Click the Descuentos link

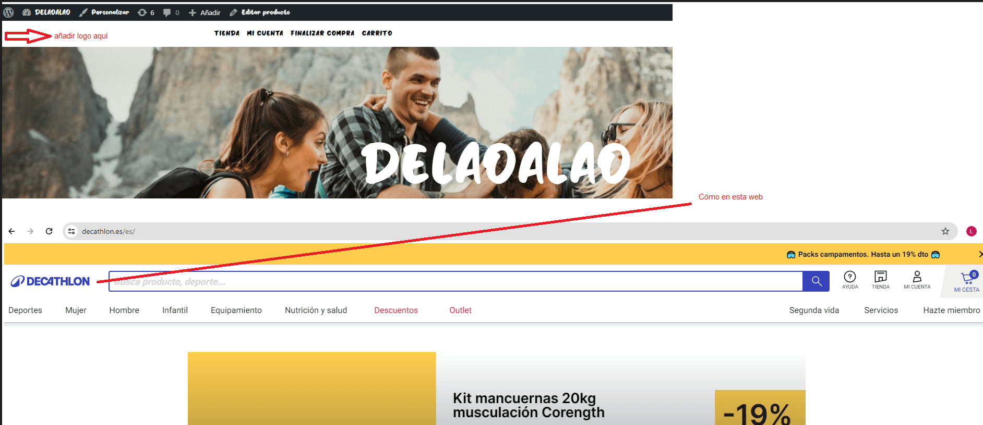pos(396,310)
